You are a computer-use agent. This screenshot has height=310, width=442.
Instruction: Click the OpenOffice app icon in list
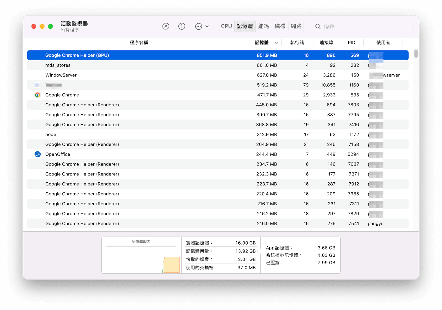pyautogui.click(x=38, y=154)
